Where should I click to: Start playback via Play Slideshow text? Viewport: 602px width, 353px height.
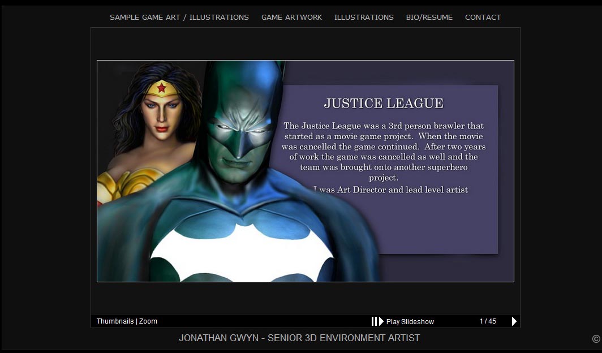pos(410,322)
